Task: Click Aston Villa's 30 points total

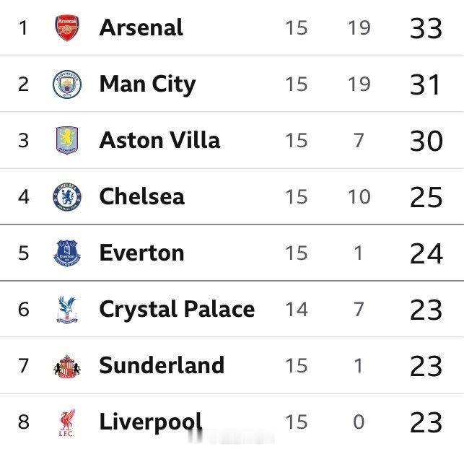Action: [425, 141]
